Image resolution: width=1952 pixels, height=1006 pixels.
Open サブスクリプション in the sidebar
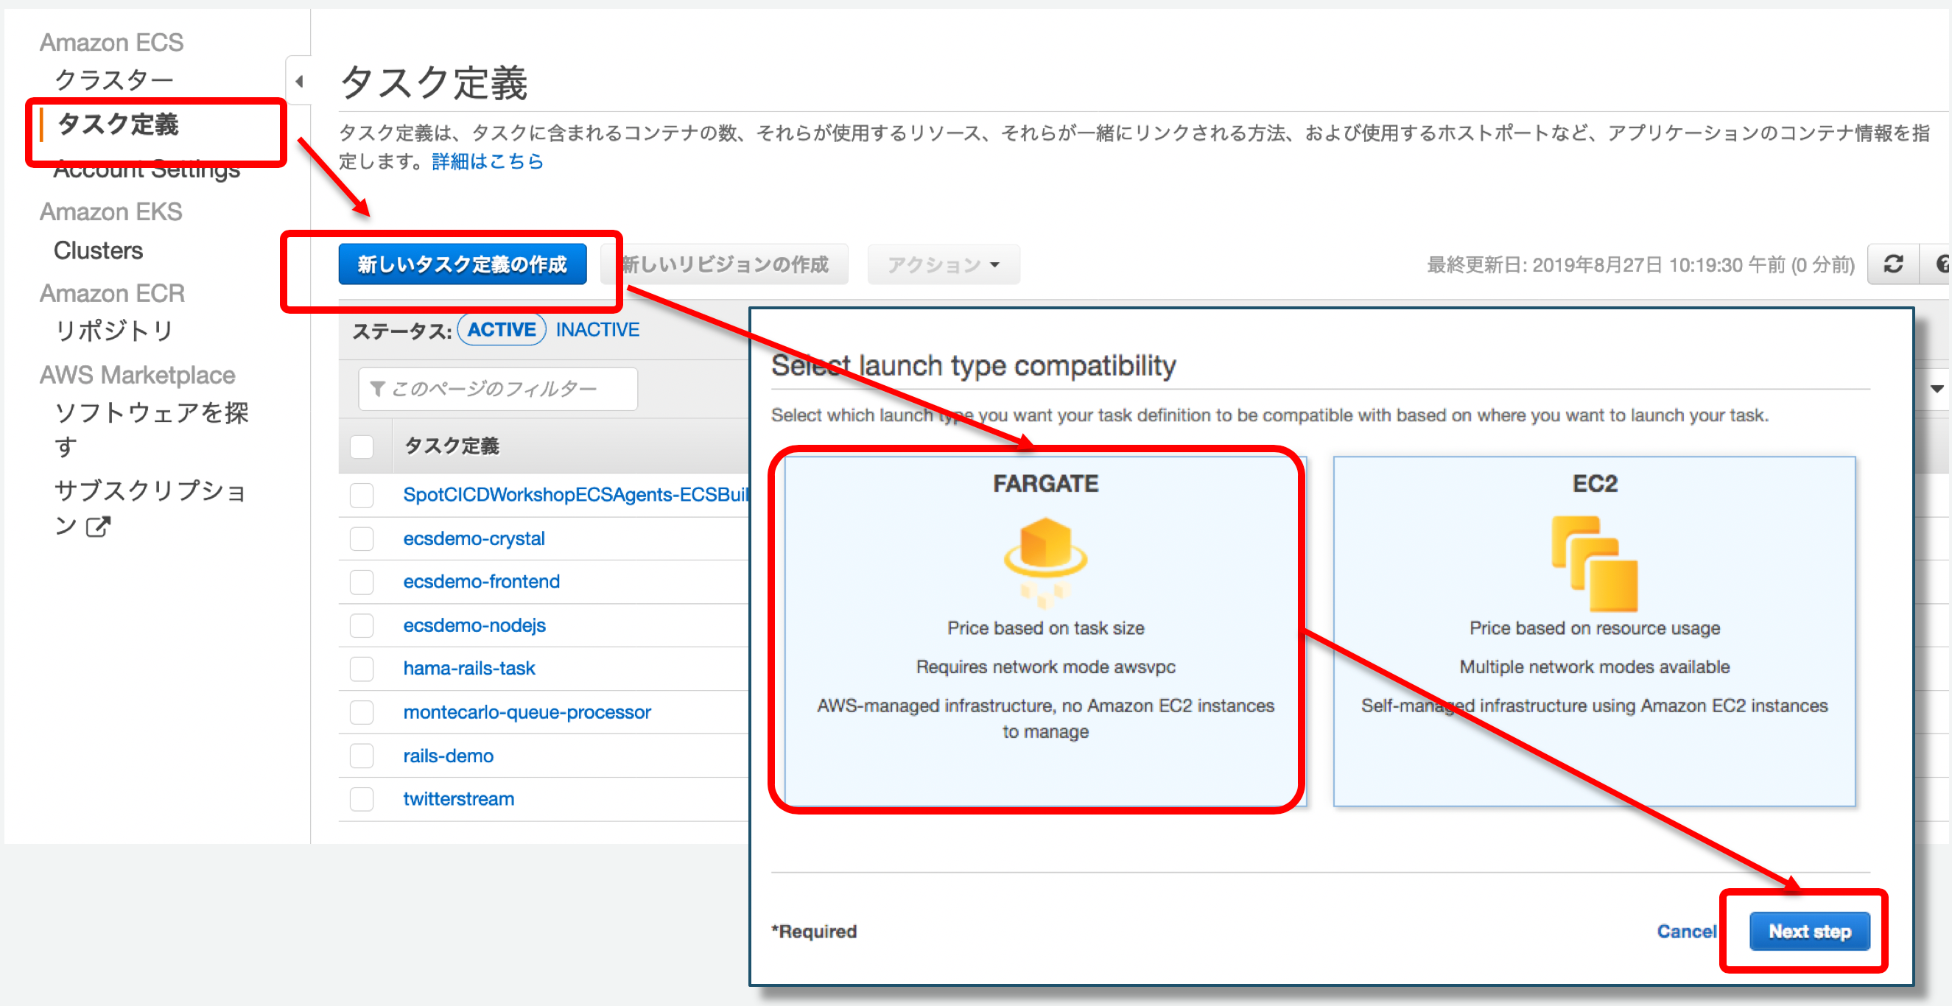tap(151, 507)
